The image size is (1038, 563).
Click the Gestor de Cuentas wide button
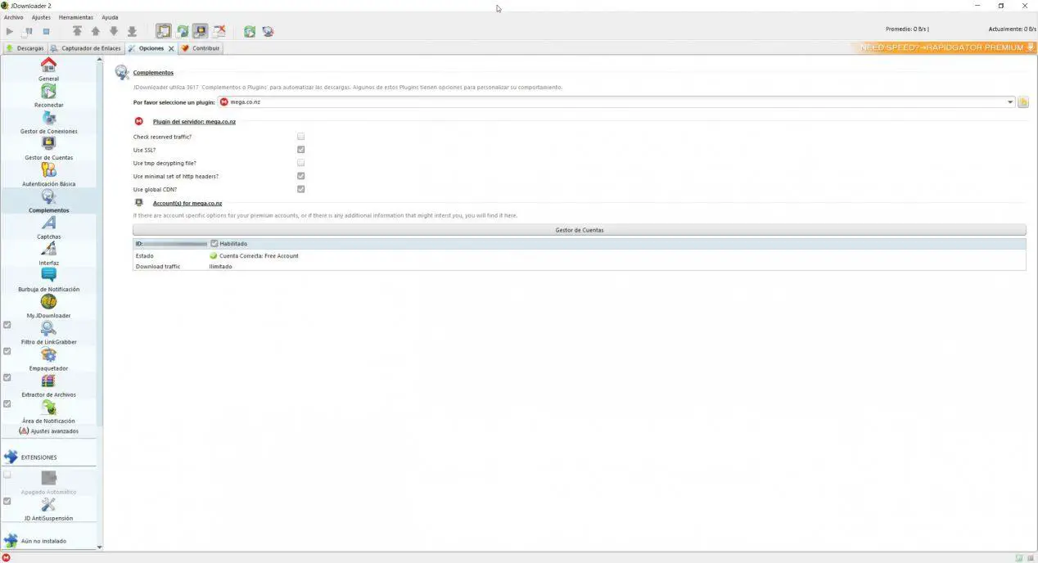(x=580, y=230)
